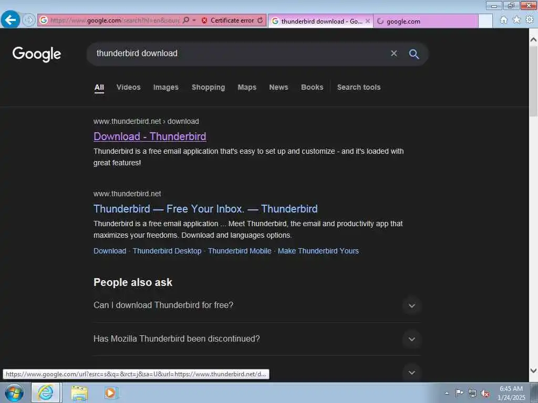538x403 pixels.
Task: Run search with the blue magnifier icon
Action: click(x=414, y=54)
